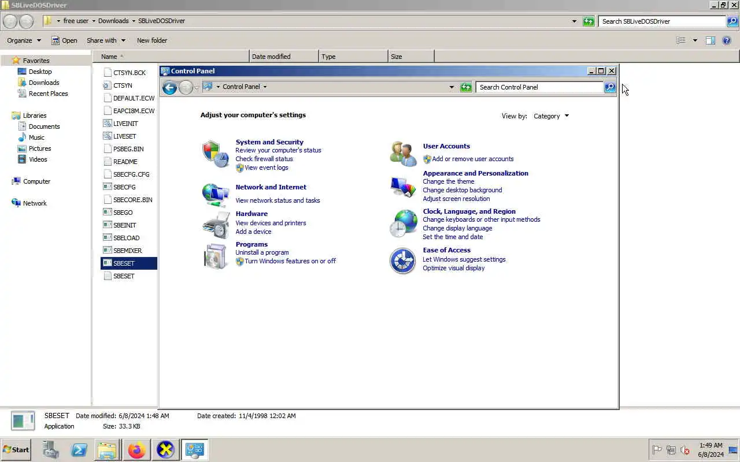
Task: Select Pictures library in the sidebar
Action: [40, 148]
